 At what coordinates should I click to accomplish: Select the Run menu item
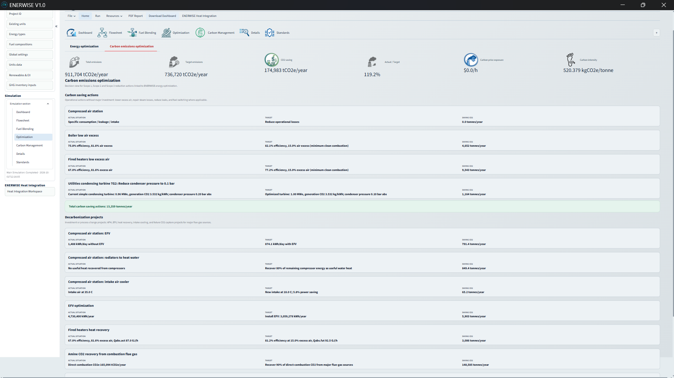click(x=98, y=16)
